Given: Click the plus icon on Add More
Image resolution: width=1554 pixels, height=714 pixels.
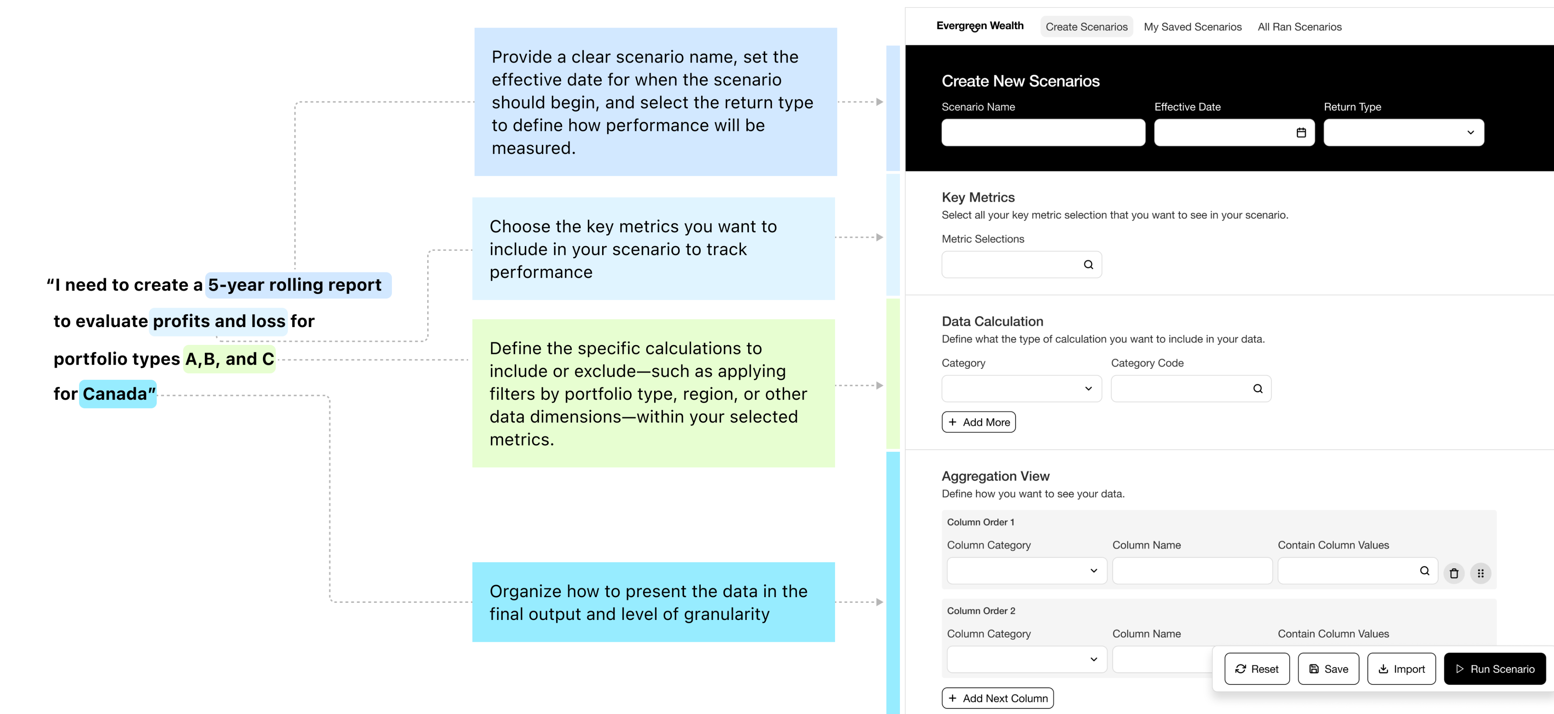Looking at the screenshot, I should pyautogui.click(x=952, y=422).
